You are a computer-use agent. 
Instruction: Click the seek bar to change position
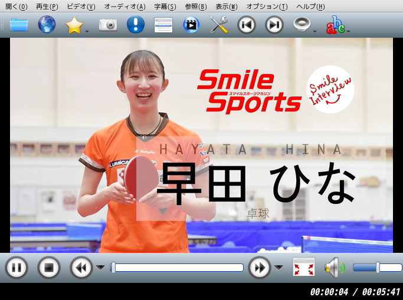coord(177,268)
